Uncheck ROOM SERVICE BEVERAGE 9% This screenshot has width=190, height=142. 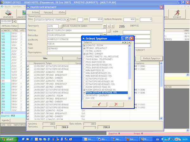point(84,90)
